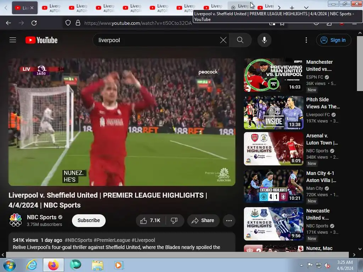Click the page scrollbar down arrow

click(360, 249)
